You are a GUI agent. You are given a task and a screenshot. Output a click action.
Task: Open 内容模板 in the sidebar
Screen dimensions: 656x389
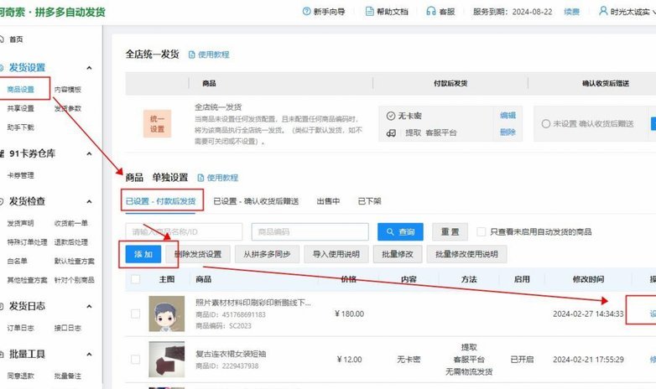[67, 90]
